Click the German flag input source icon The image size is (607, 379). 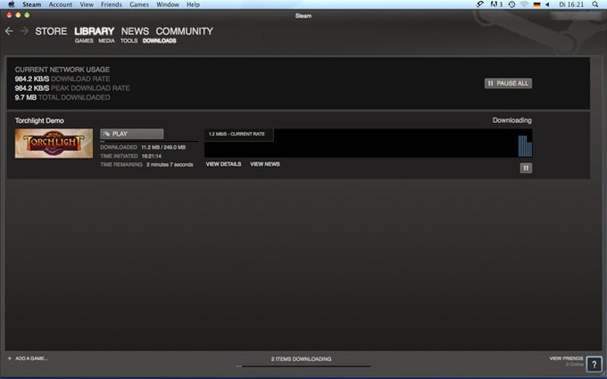pyautogui.click(x=536, y=4)
